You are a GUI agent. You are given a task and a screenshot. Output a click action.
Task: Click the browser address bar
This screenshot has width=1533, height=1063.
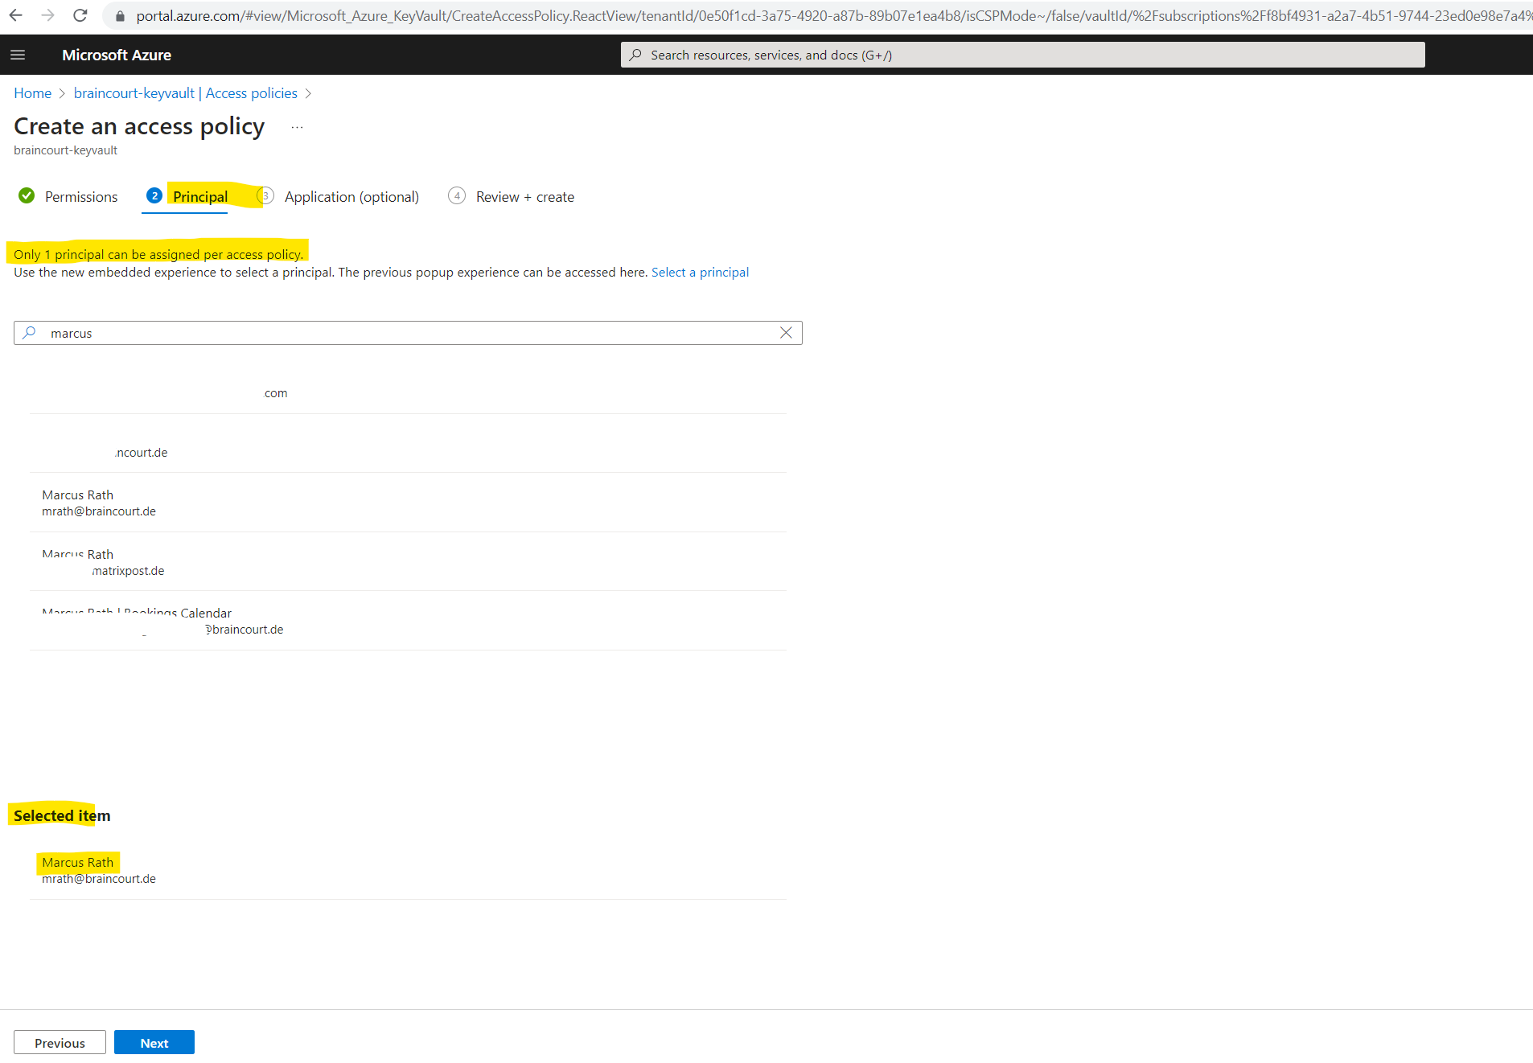click(x=563, y=14)
